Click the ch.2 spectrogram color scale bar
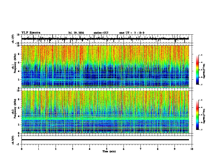 pos(197,115)
